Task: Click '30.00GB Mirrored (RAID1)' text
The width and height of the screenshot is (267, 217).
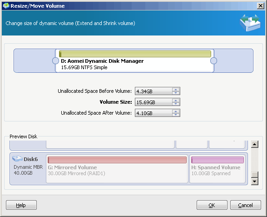Action: pyautogui.click(x=76, y=173)
